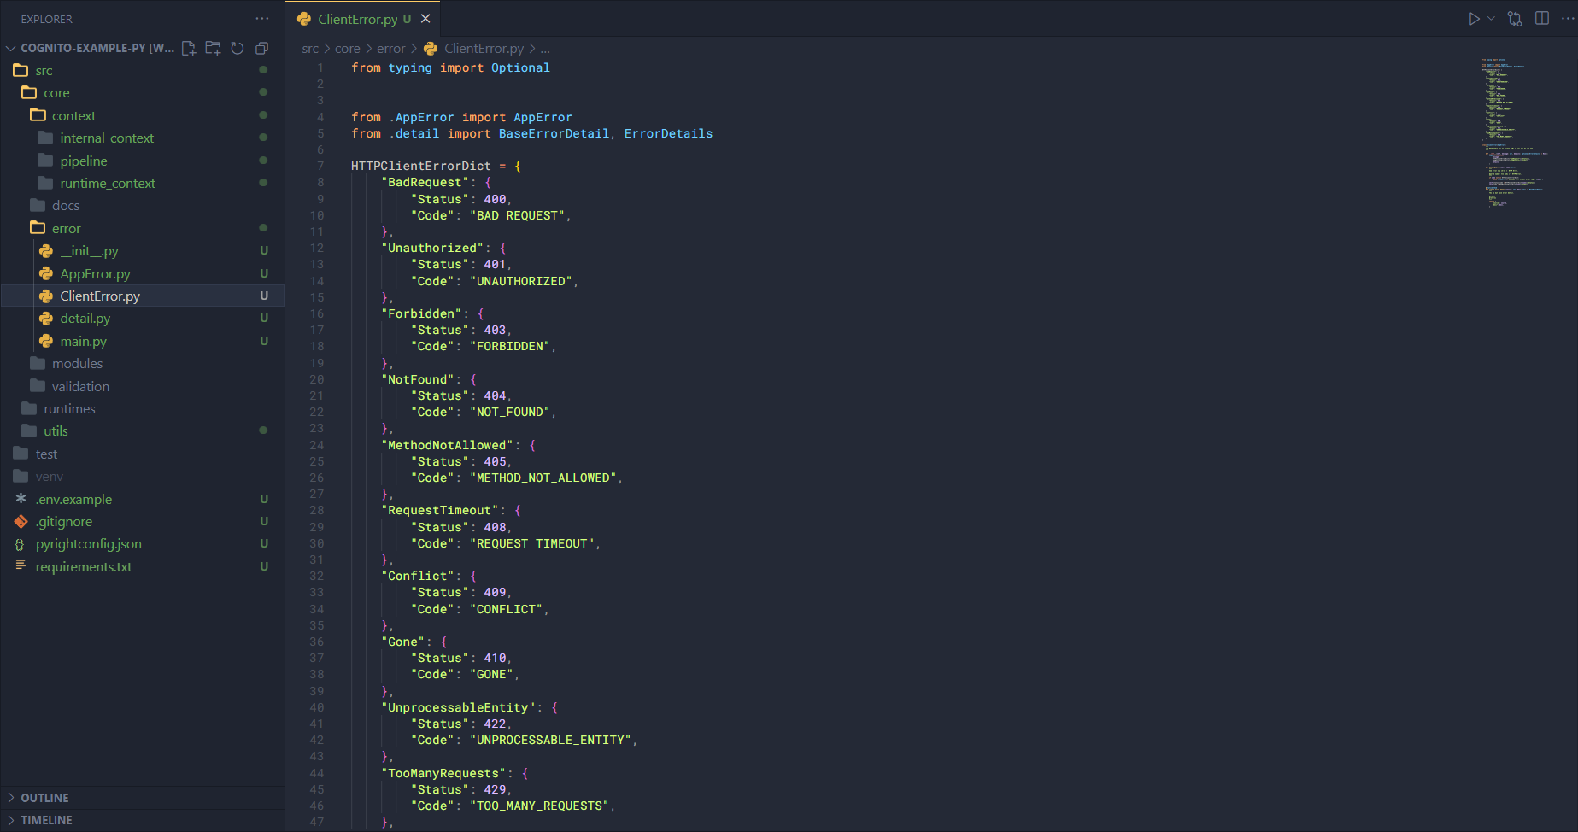Viewport: 1578px width, 832px height.
Task: Click the New File icon in Explorer
Action: coord(189,49)
